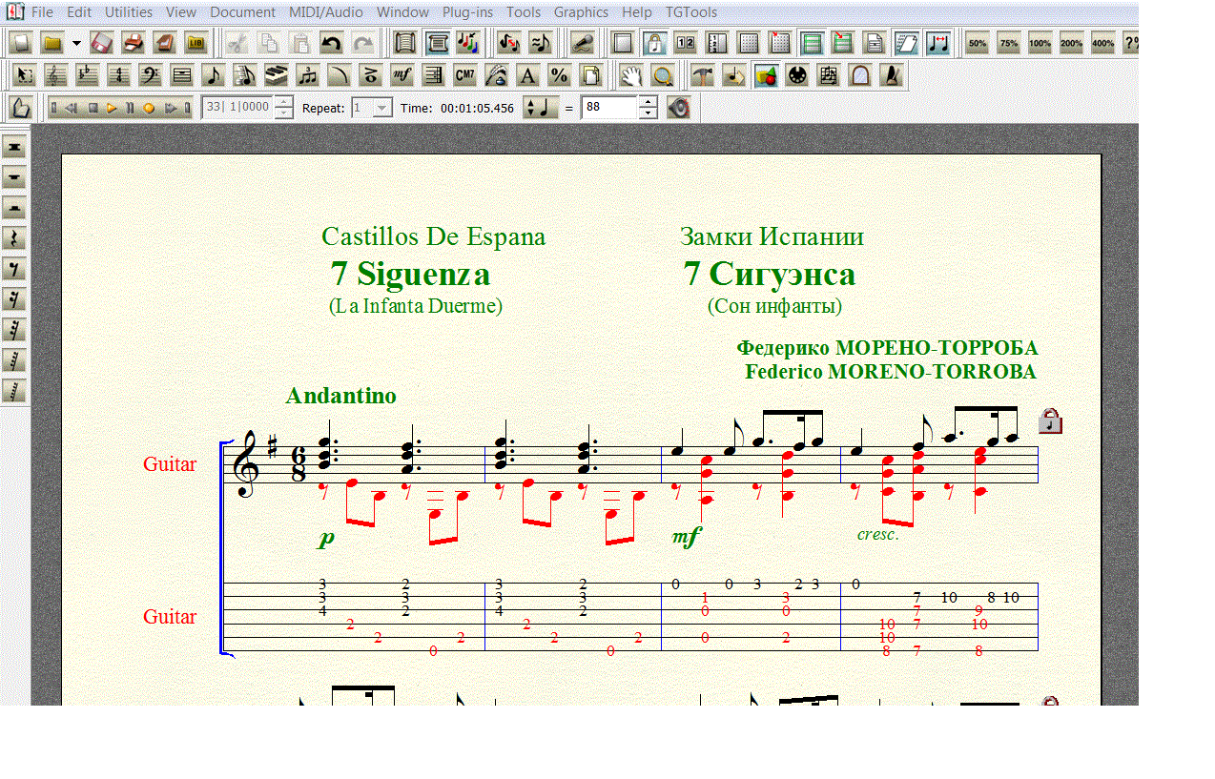The height and width of the screenshot is (779, 1215).
Task: Set zoom to 75%
Action: [1009, 43]
